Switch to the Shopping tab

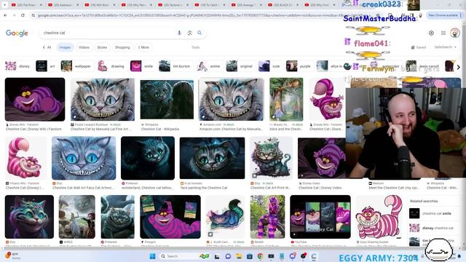coord(122,47)
